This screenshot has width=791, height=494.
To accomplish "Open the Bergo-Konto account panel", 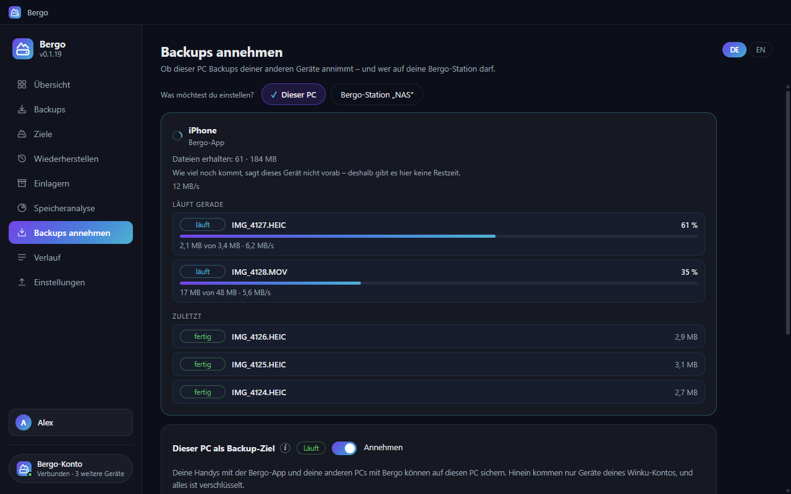I will tap(70, 469).
